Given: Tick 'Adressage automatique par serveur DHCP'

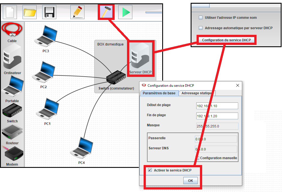Looking at the screenshot, I should click(x=201, y=28).
